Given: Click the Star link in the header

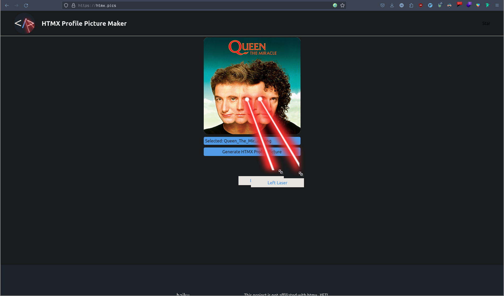Looking at the screenshot, I should coord(486,23).
